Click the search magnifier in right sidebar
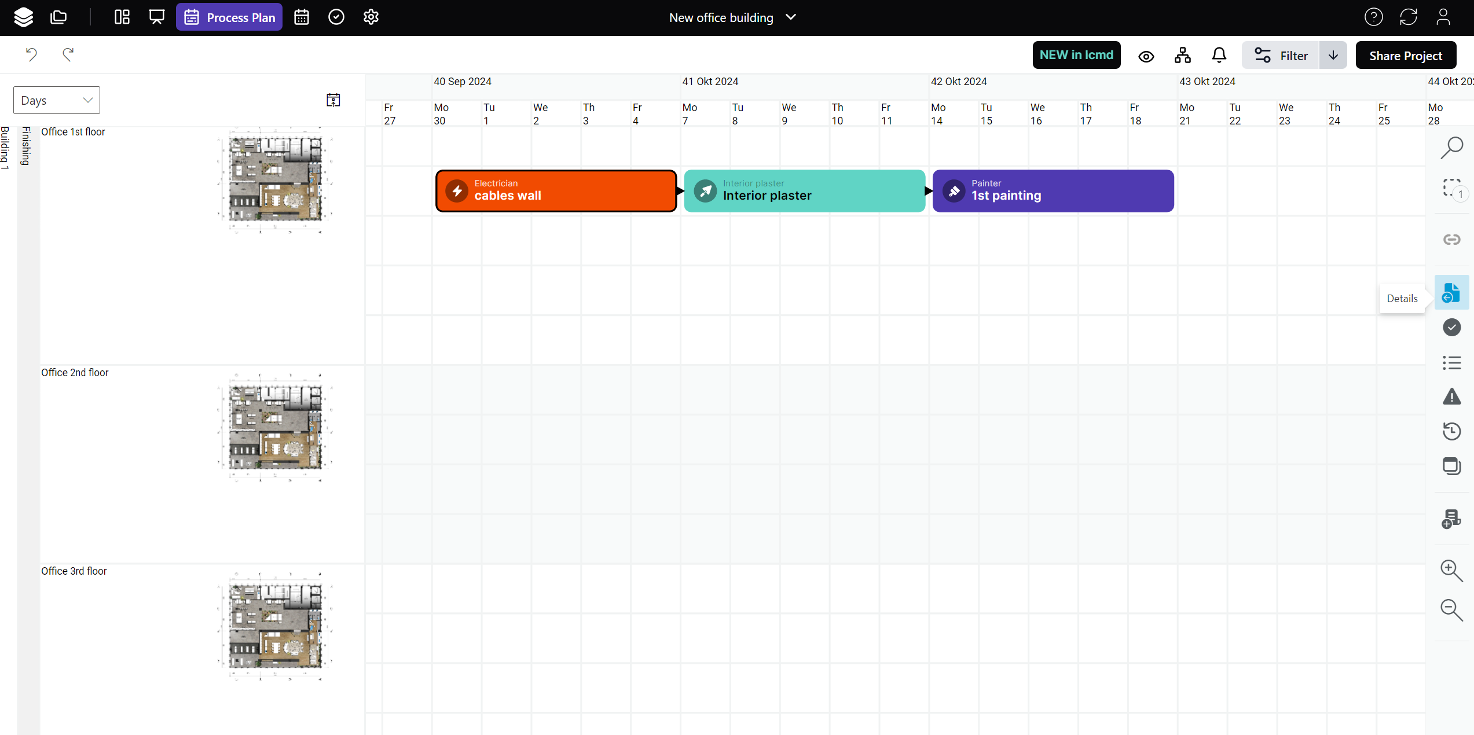Viewport: 1474px width, 735px height. (x=1451, y=148)
